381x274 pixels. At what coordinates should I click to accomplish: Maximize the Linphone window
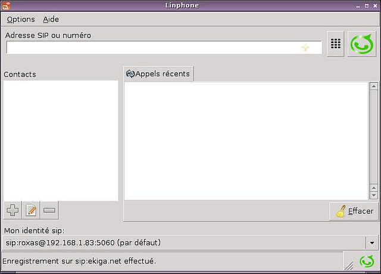click(367, 5)
